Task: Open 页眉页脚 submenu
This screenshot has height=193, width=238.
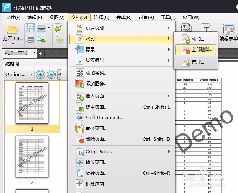Action: coord(121,28)
